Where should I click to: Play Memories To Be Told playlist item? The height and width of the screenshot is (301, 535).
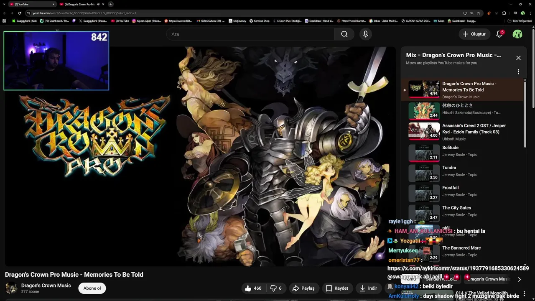tap(462, 90)
